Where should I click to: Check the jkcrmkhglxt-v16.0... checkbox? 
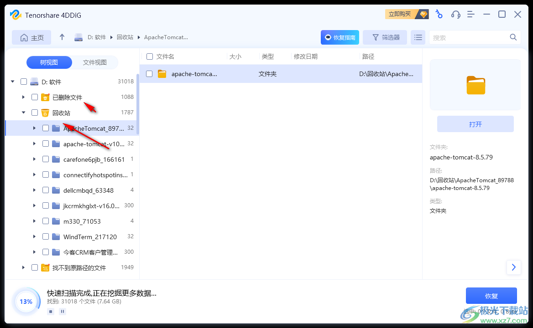(x=46, y=205)
